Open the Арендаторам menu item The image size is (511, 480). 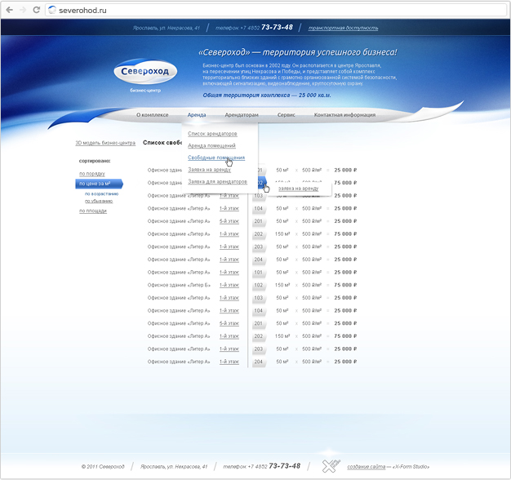tap(242, 115)
